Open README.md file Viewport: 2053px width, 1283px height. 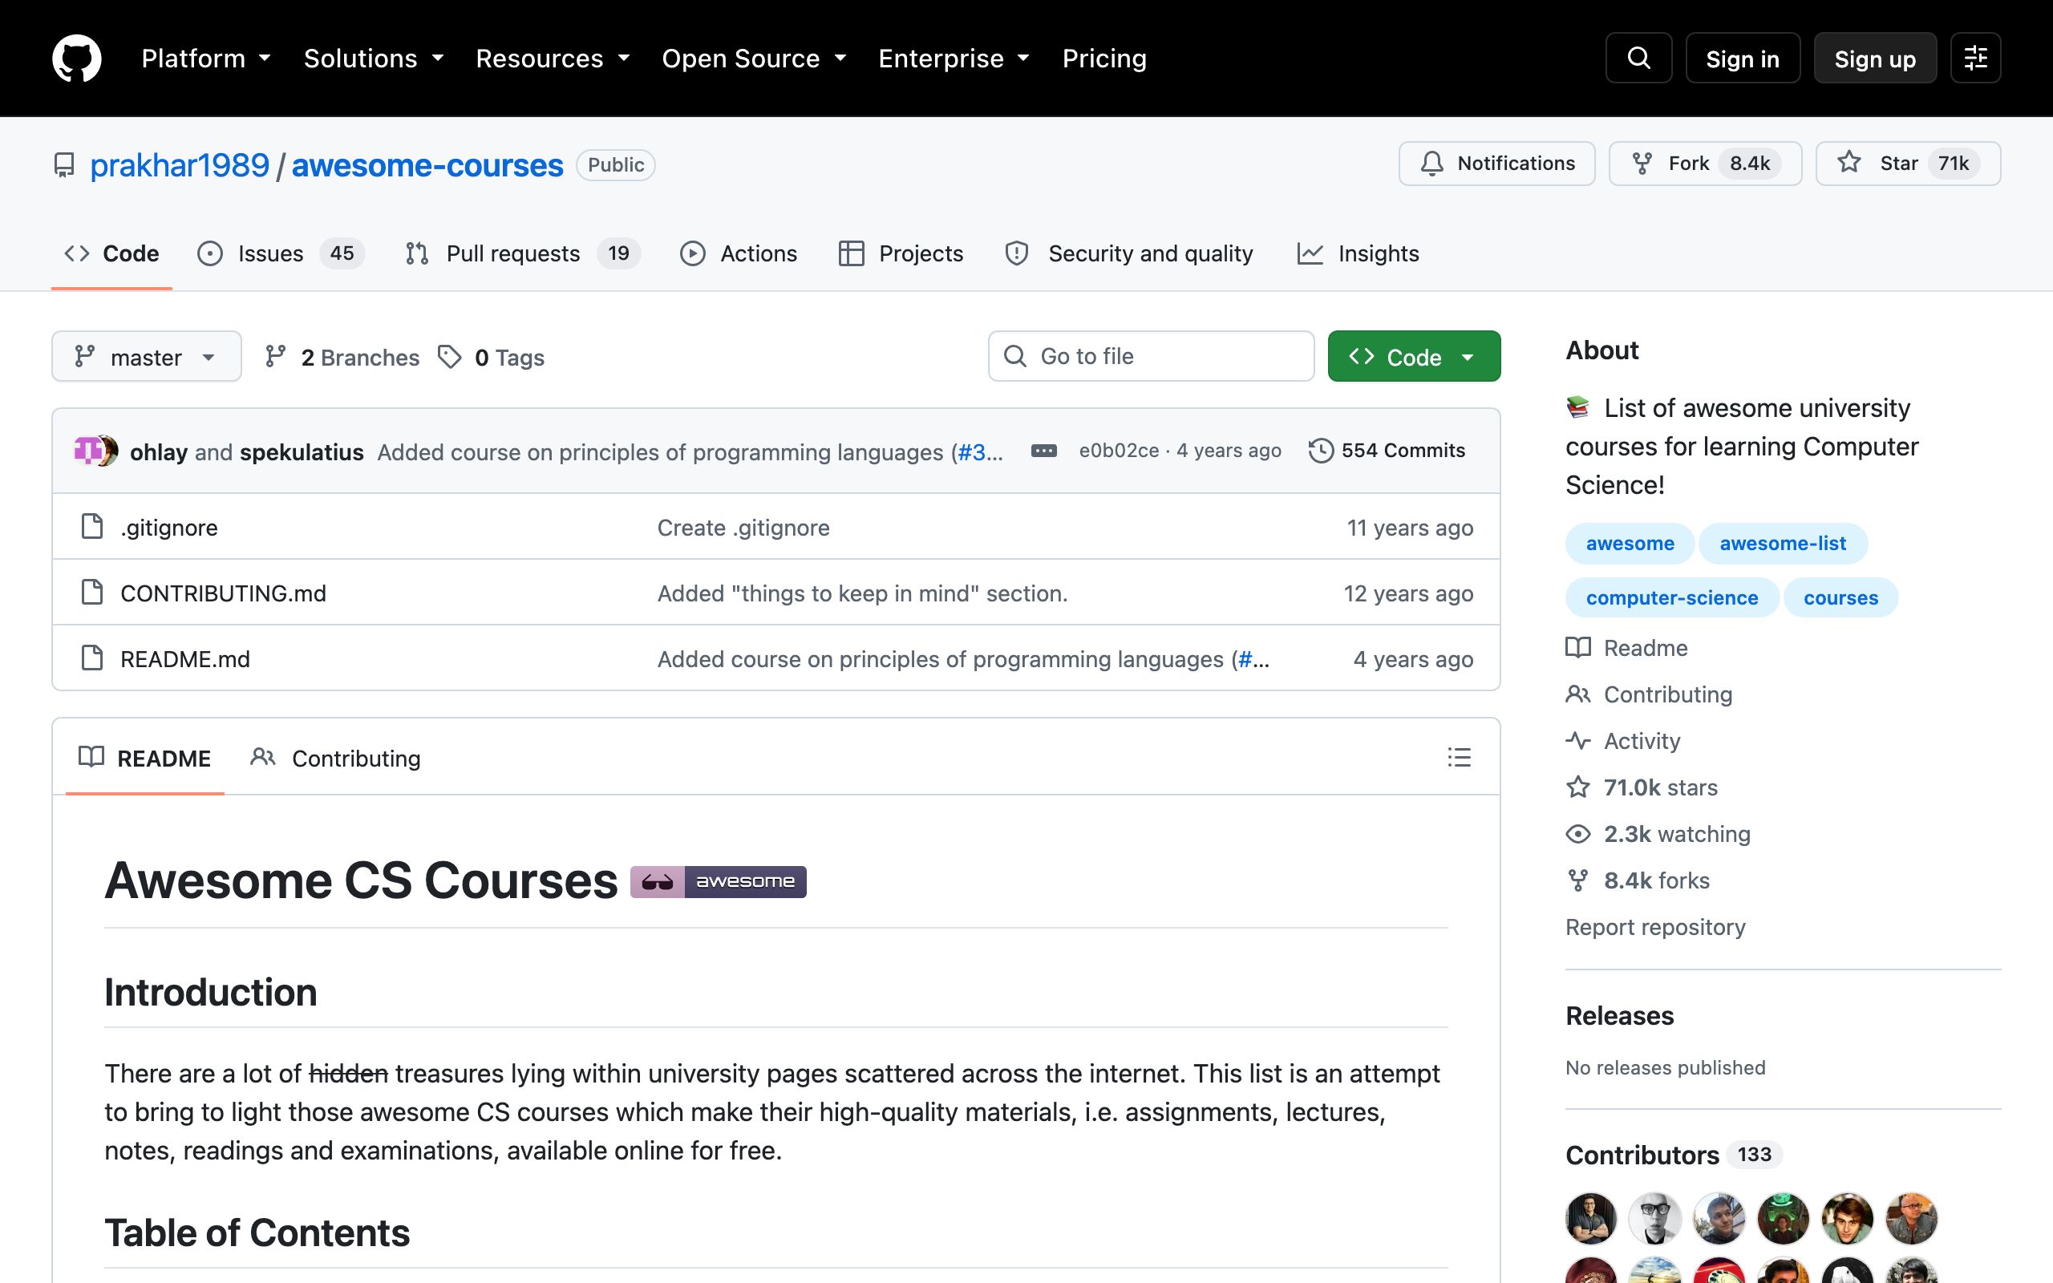coord(185,659)
